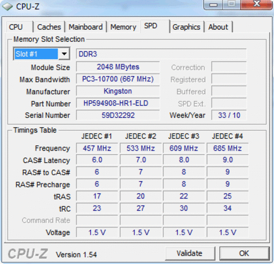
Task: Open the Caches tab
Action: point(49,27)
